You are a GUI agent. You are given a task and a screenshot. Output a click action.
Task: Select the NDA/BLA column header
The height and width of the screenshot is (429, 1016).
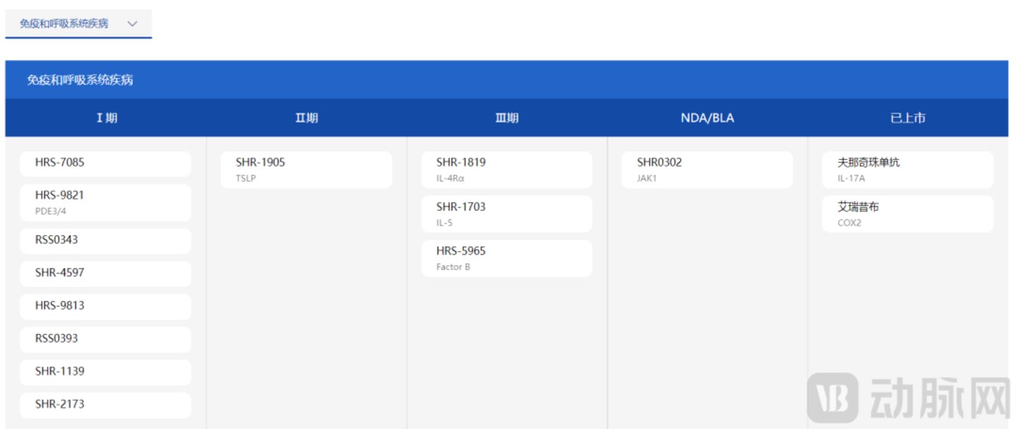click(707, 118)
